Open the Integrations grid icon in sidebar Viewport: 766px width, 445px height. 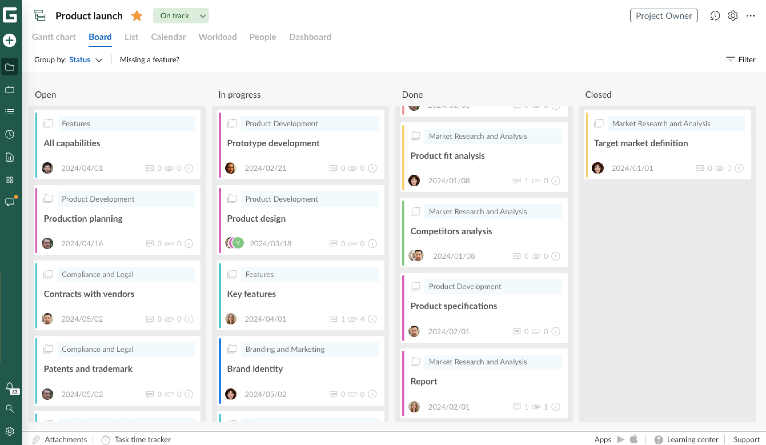pyautogui.click(x=10, y=180)
